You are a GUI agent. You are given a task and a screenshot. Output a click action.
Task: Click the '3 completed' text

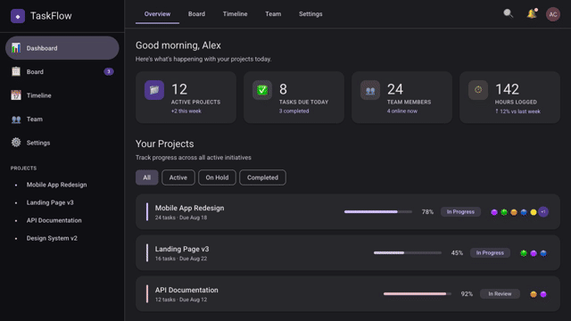pyautogui.click(x=294, y=111)
